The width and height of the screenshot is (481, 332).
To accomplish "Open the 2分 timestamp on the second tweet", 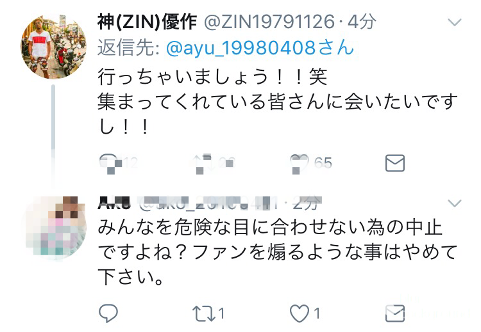I will click(306, 203).
